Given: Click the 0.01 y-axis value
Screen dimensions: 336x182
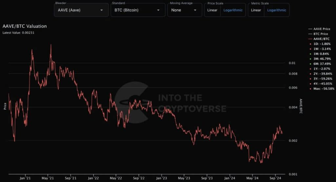Looking at the screenshot, I should [292, 63].
